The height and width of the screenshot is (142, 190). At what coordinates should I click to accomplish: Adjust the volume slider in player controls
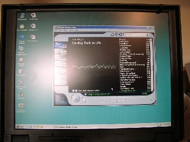(x=102, y=101)
